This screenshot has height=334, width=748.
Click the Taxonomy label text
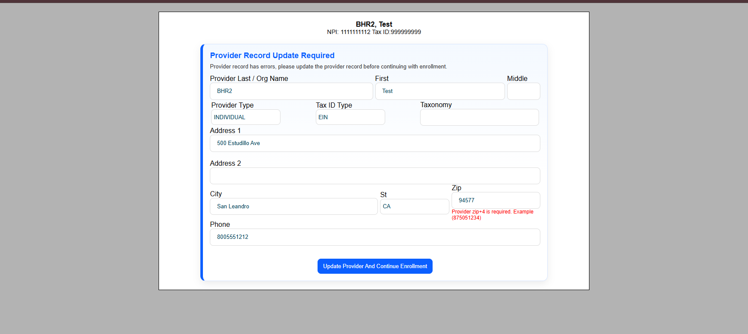pos(436,105)
